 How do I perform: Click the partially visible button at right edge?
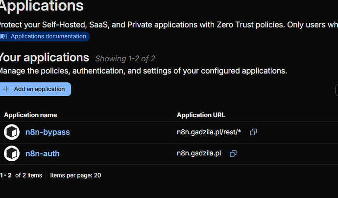click(336, 90)
